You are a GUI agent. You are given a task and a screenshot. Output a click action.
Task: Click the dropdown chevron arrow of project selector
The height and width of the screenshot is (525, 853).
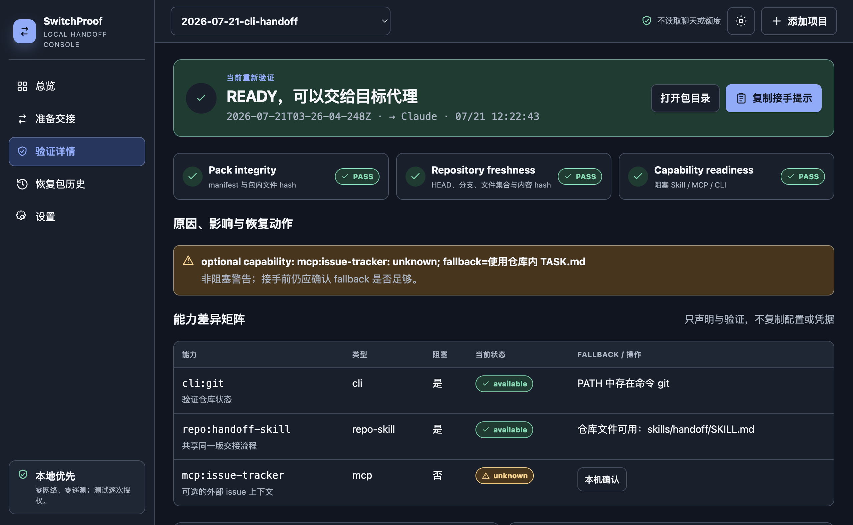(x=385, y=21)
